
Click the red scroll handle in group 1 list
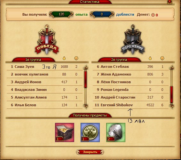coord(86,79)
